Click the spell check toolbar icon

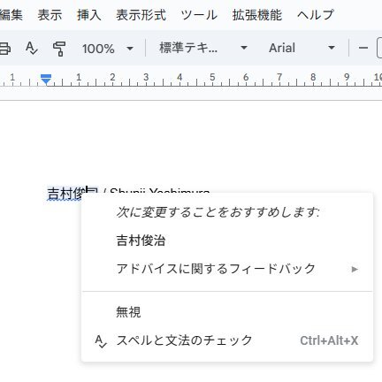tap(31, 48)
